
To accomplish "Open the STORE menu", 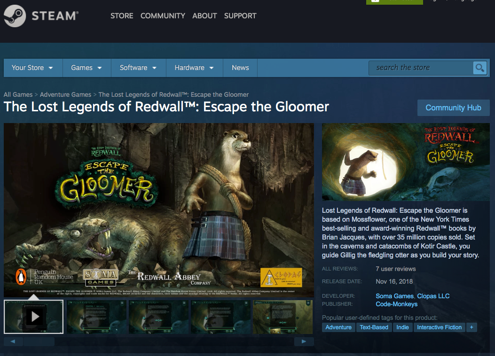I will tap(122, 16).
